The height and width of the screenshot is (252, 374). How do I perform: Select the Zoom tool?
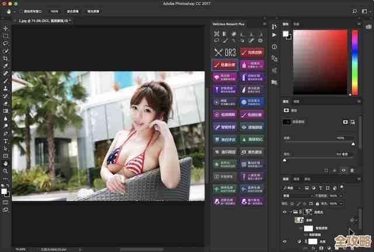5,171
